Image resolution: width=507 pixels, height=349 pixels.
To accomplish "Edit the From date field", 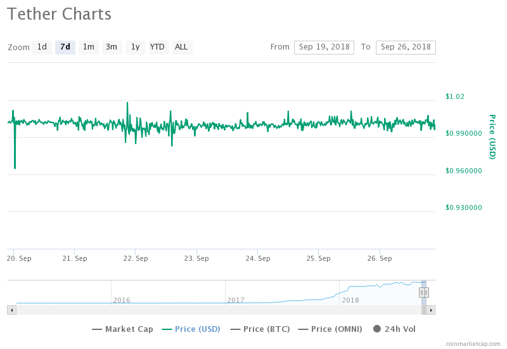I will pos(324,47).
